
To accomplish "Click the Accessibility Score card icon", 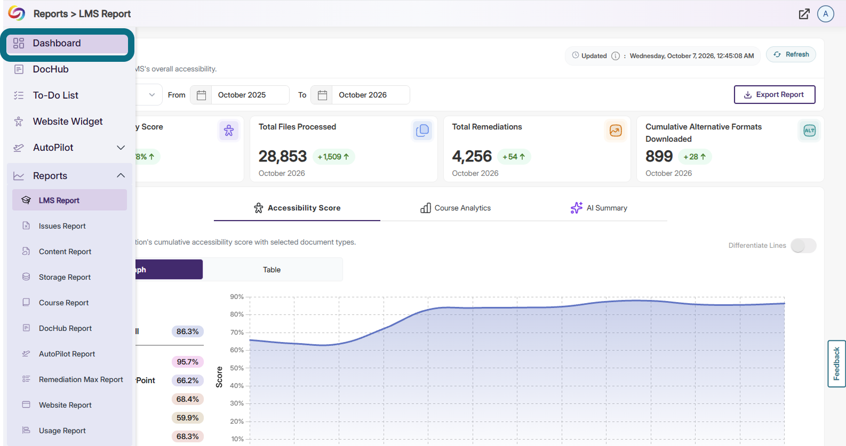I will click(229, 131).
